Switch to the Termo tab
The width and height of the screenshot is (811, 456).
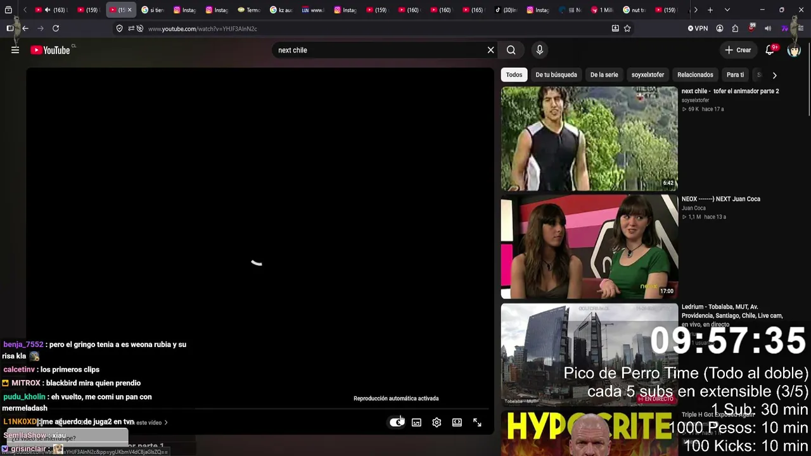coord(250,10)
